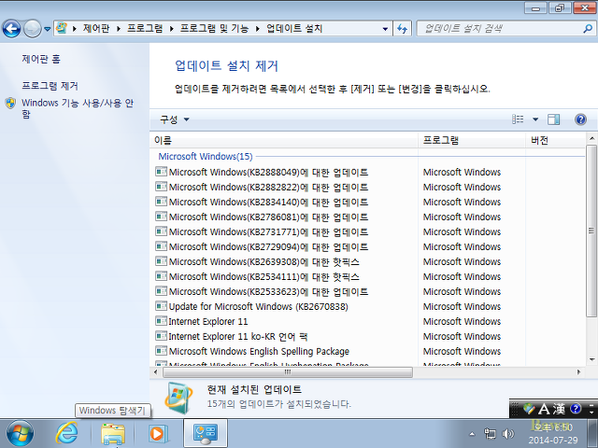
Task: Toggle the preview pane
Action: coord(553,119)
